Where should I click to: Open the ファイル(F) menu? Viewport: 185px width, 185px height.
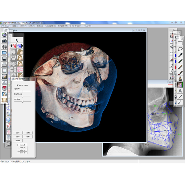[x=6, y=26]
